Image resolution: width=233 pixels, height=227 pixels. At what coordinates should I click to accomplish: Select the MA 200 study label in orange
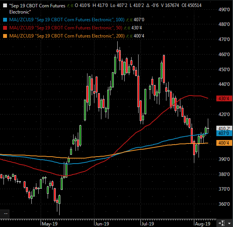pyautogui.click(x=67, y=36)
